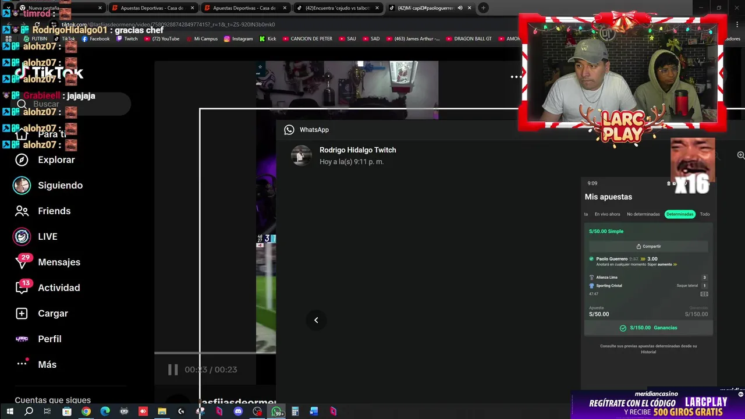This screenshot has height=419, width=745.
Task: Open Actividad notifications with 13 badge
Action: coord(47,287)
